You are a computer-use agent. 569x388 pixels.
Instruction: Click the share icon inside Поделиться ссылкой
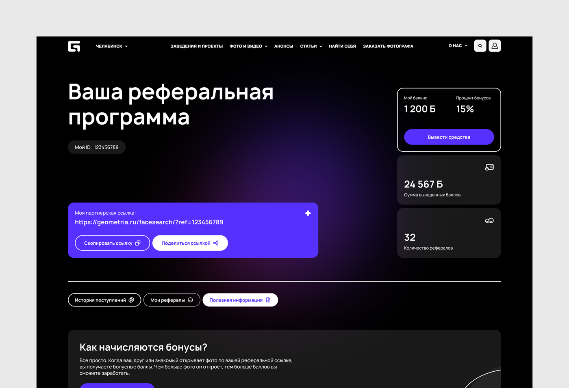click(x=215, y=243)
